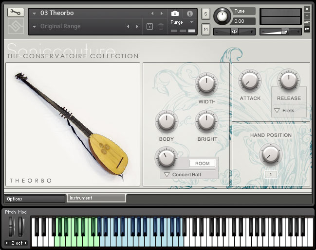Delete snapshot with trash icon

click(x=161, y=26)
